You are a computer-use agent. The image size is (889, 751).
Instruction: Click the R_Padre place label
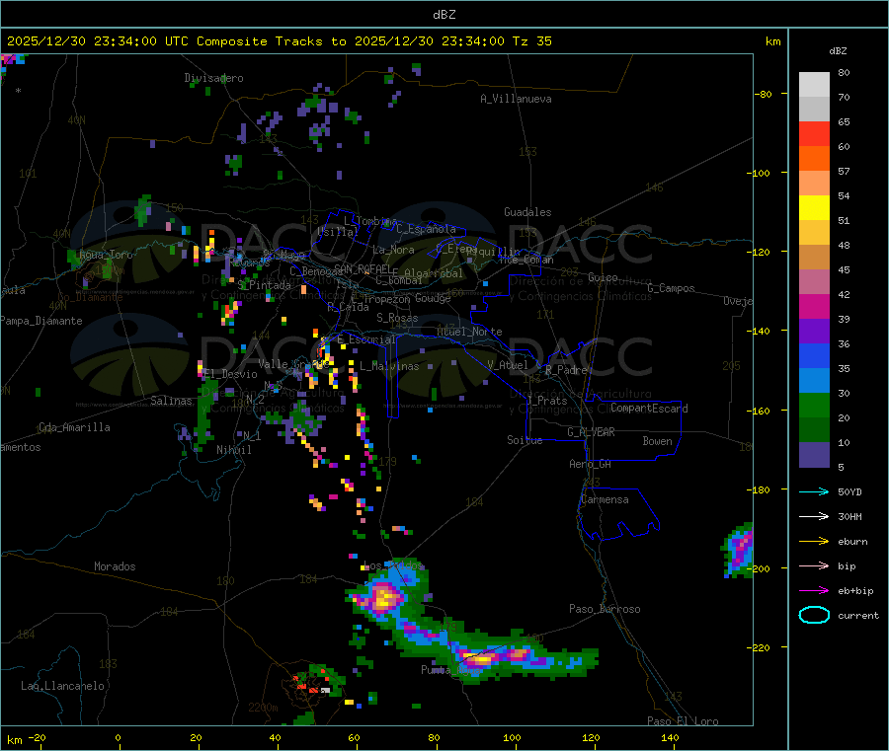pyautogui.click(x=566, y=370)
